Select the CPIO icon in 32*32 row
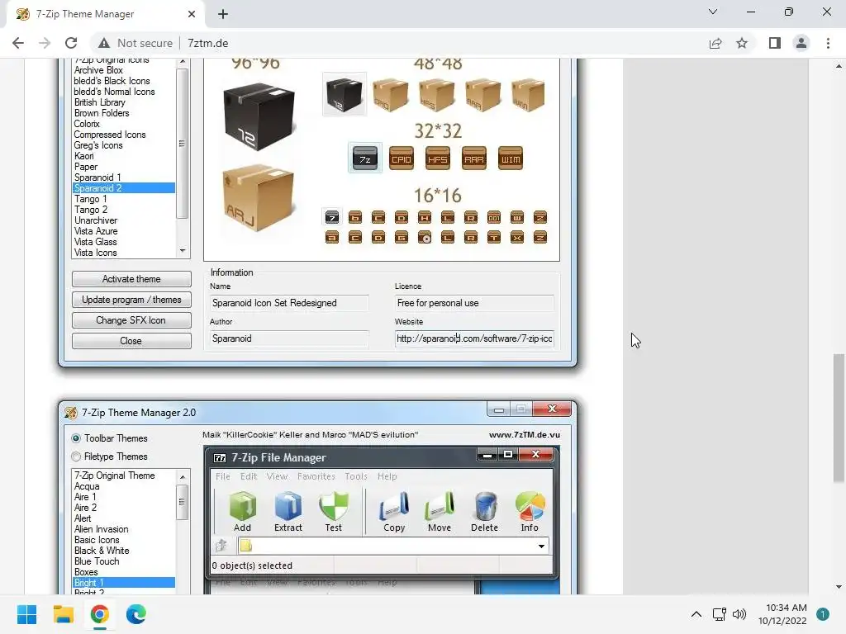 coord(402,158)
